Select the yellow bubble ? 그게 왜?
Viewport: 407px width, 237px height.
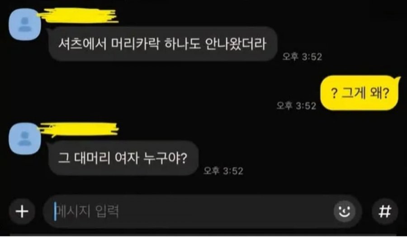[360, 93]
